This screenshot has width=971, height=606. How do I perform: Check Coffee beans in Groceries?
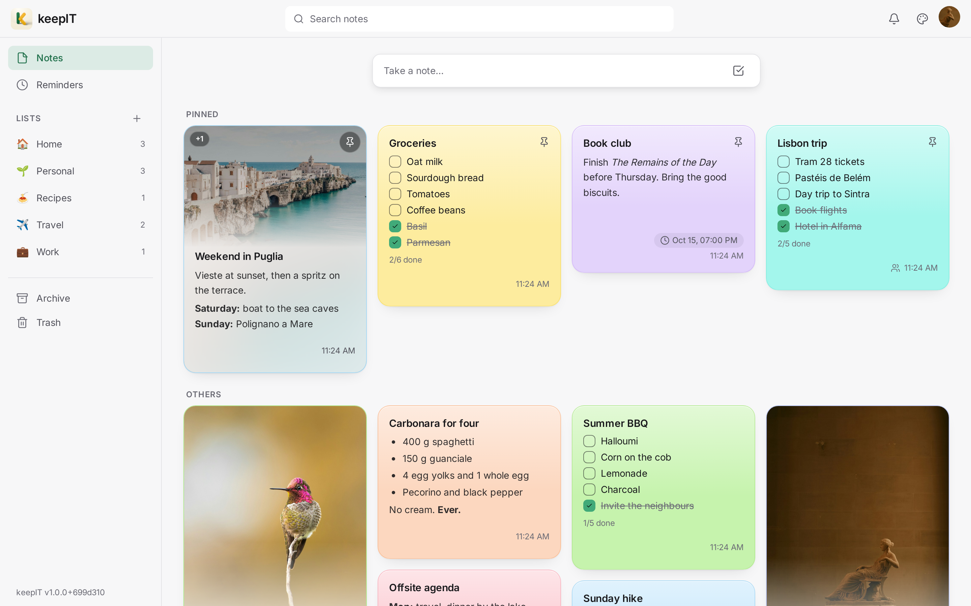(x=395, y=210)
